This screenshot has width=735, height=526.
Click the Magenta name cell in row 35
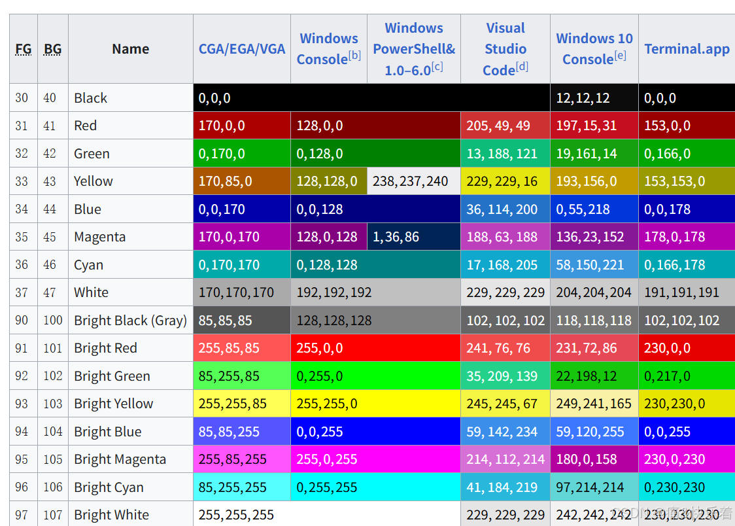pyautogui.click(x=131, y=236)
